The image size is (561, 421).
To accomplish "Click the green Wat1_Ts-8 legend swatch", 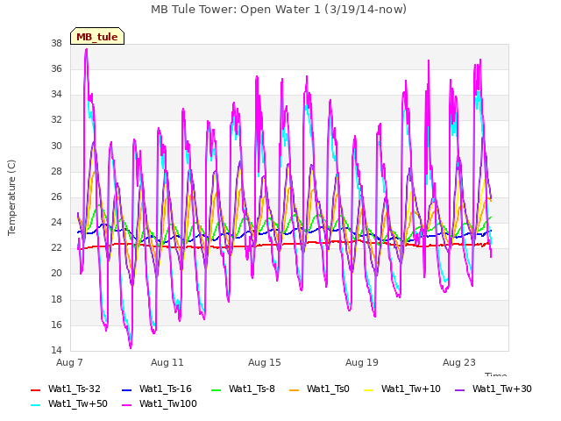I will tap(217, 389).
